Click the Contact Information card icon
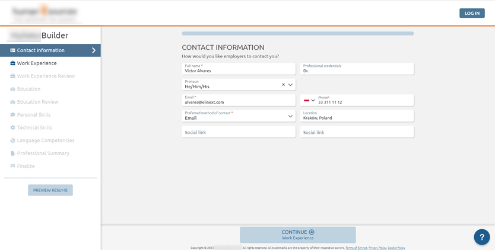Image resolution: width=495 pixels, height=250 pixels. click(x=12, y=50)
